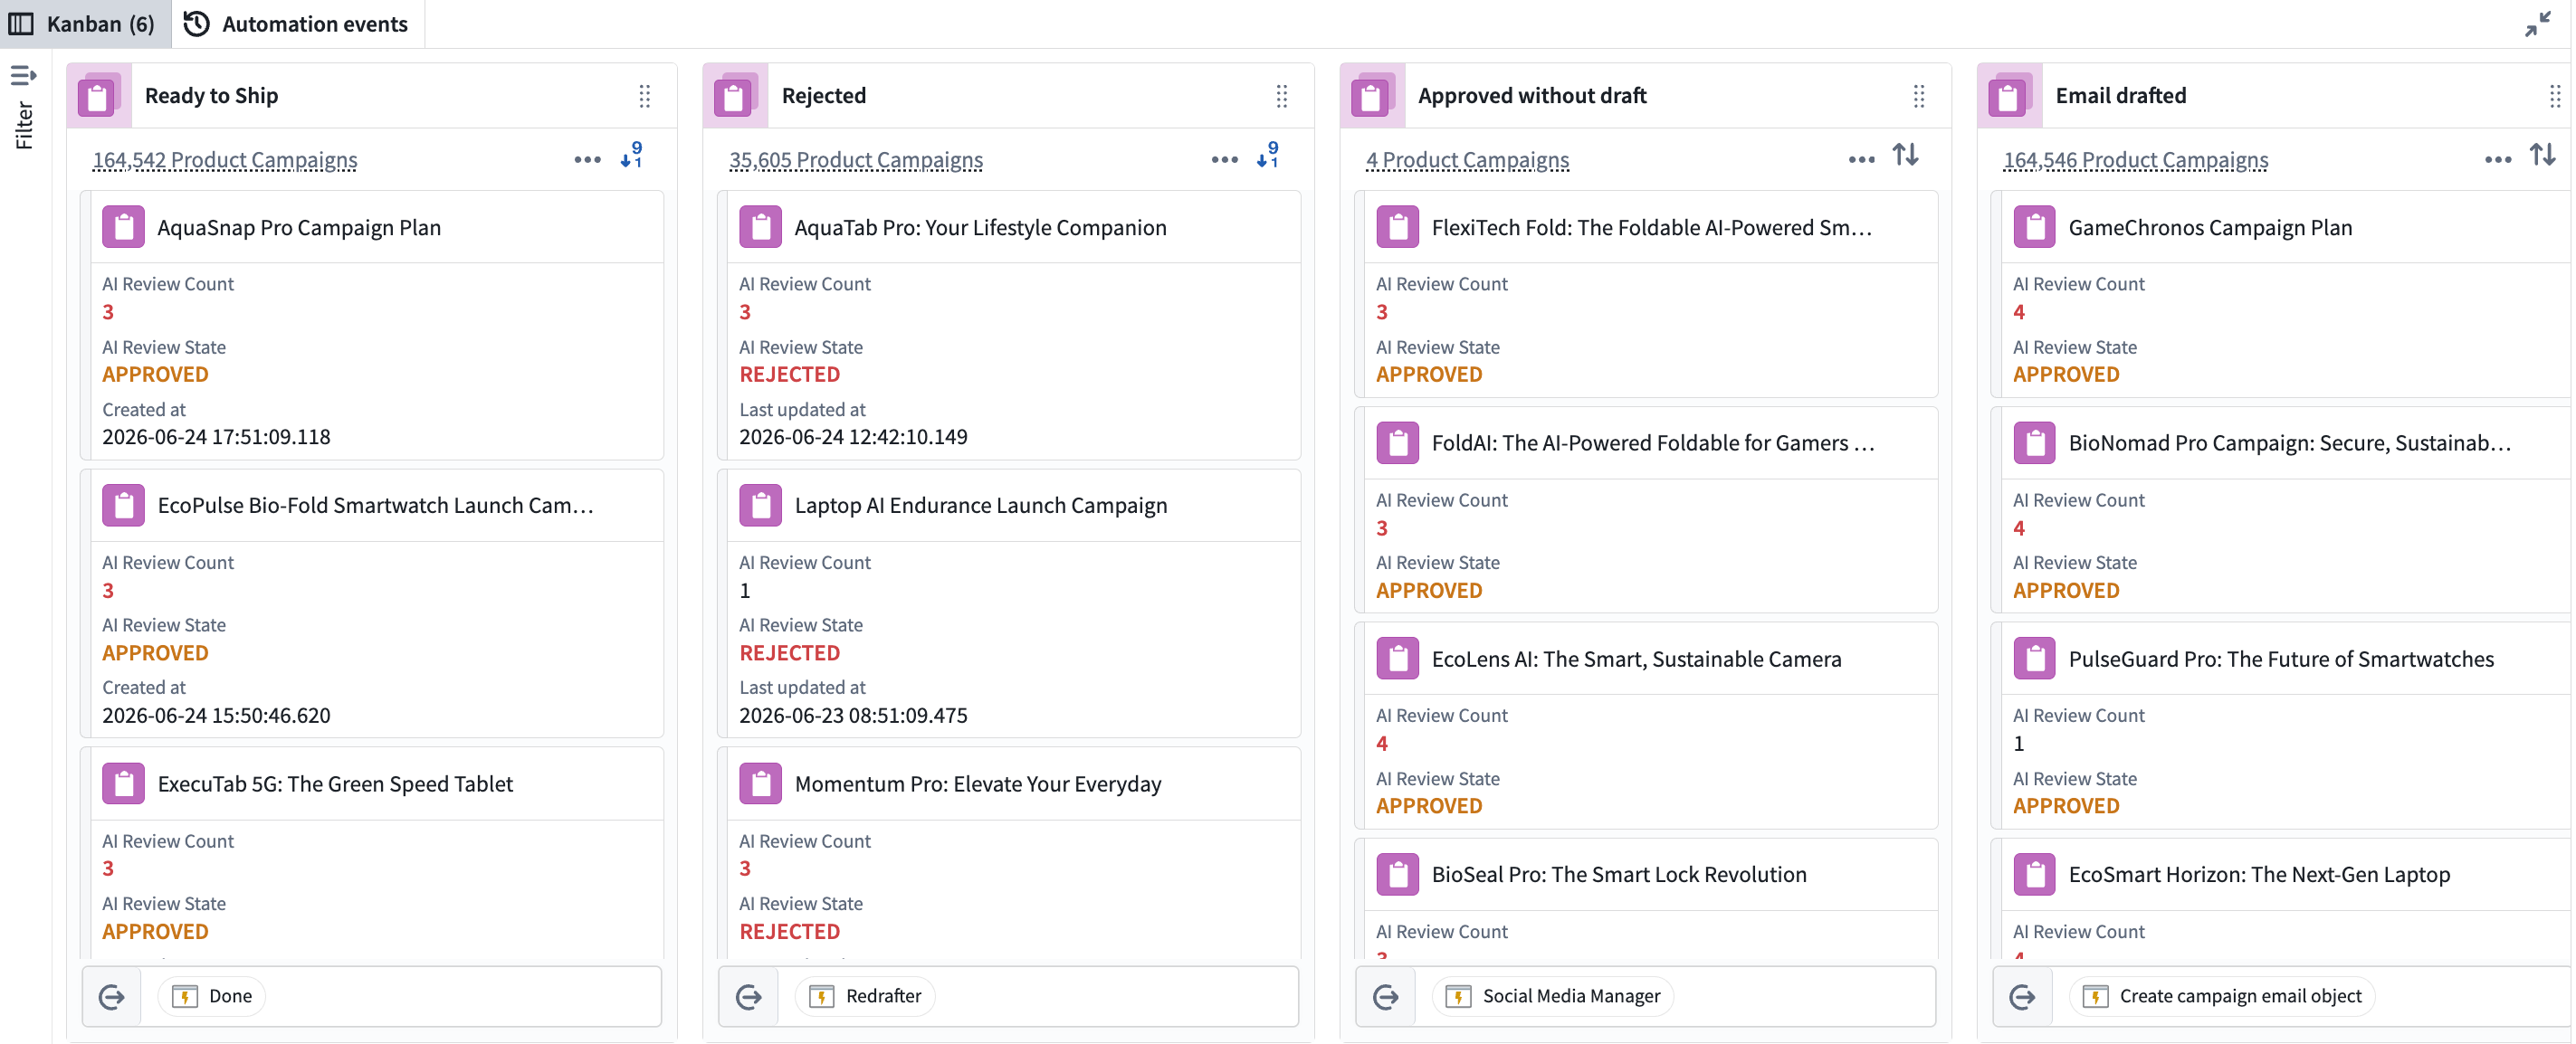
Task: Open the 35,605 Product Campaigns link
Action: (856, 160)
